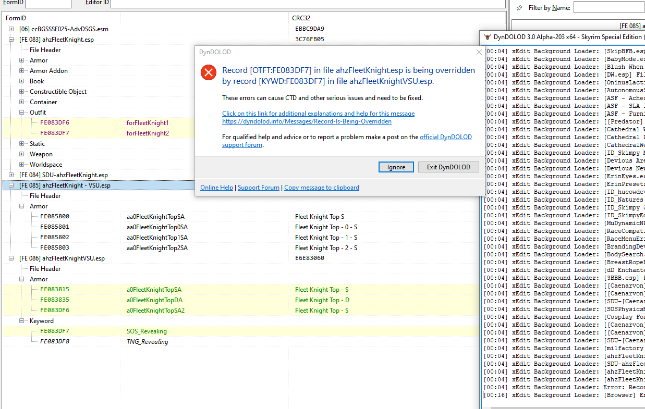Viewport: 645px width, 409px height.
Task: Select keyword record FE083DF8
Action: (x=55, y=342)
